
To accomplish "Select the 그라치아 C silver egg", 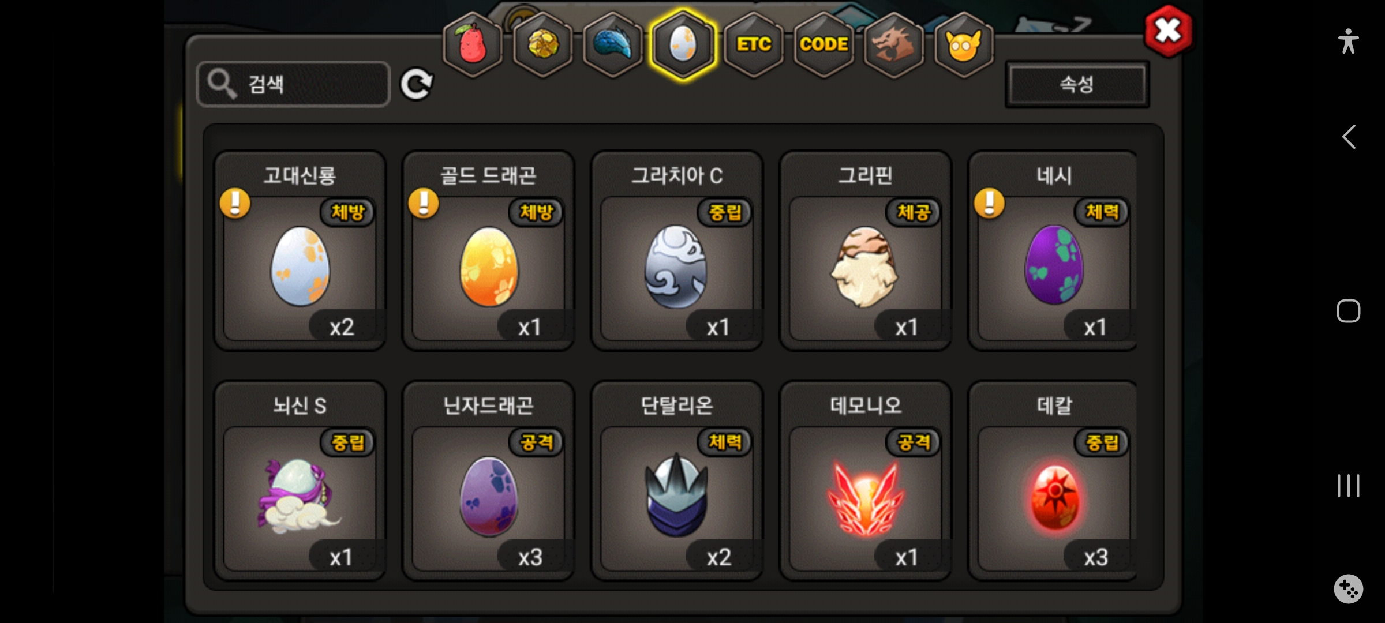I will coord(677,251).
